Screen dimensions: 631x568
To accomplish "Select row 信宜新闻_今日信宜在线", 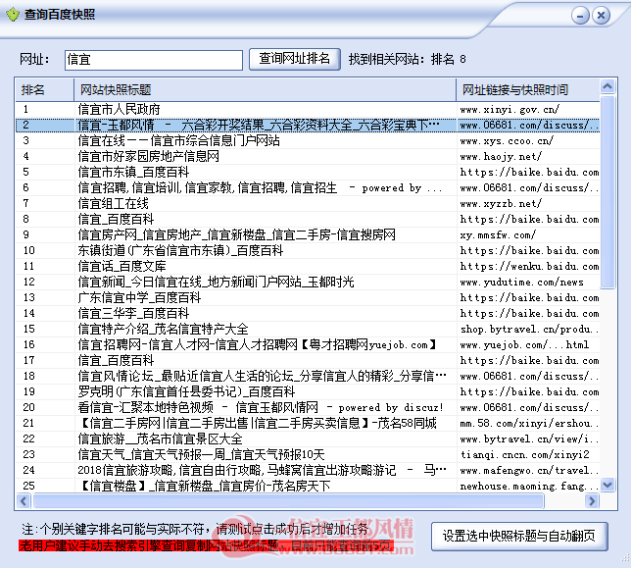I will tap(308, 282).
